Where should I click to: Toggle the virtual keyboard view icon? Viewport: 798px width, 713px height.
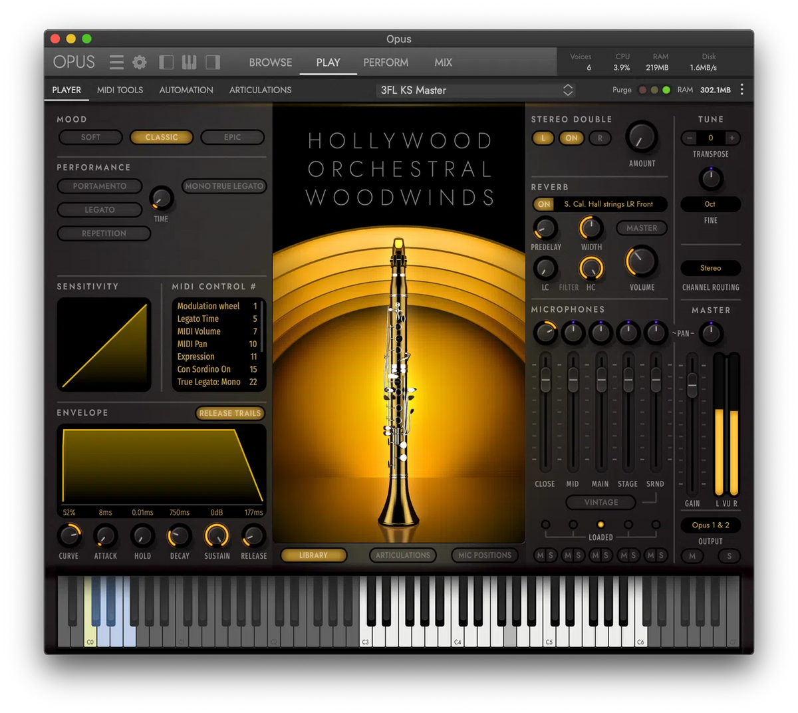point(190,62)
